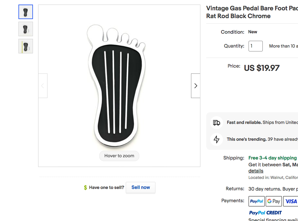Click the Google Pay payment icon
This screenshot has height=221, width=298.
pyautogui.click(x=274, y=201)
